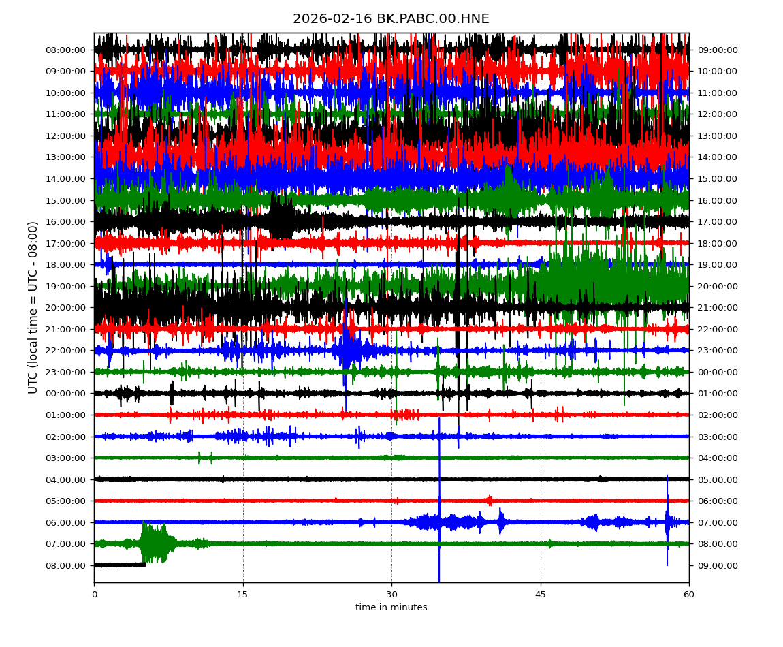The image size is (783, 647).
Task: Click the left-axis 03:00:00 row label
Action: tap(66, 458)
